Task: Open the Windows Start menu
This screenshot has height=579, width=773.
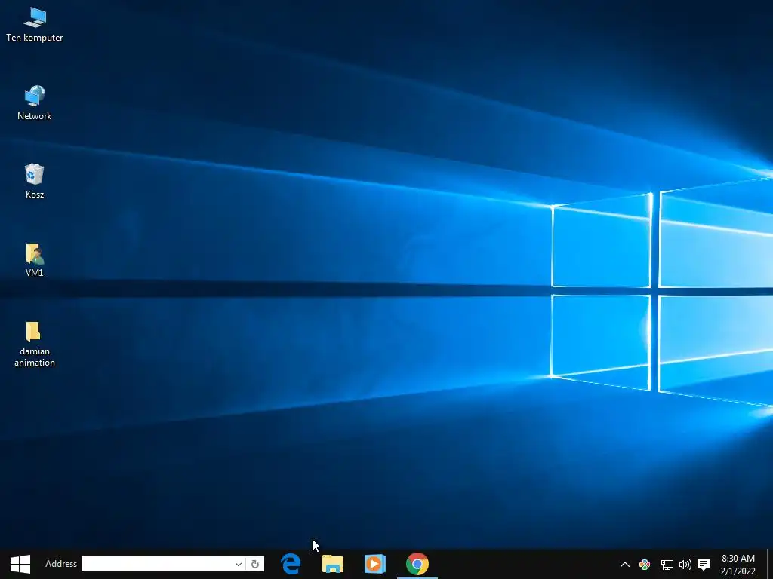Action: [x=20, y=564]
